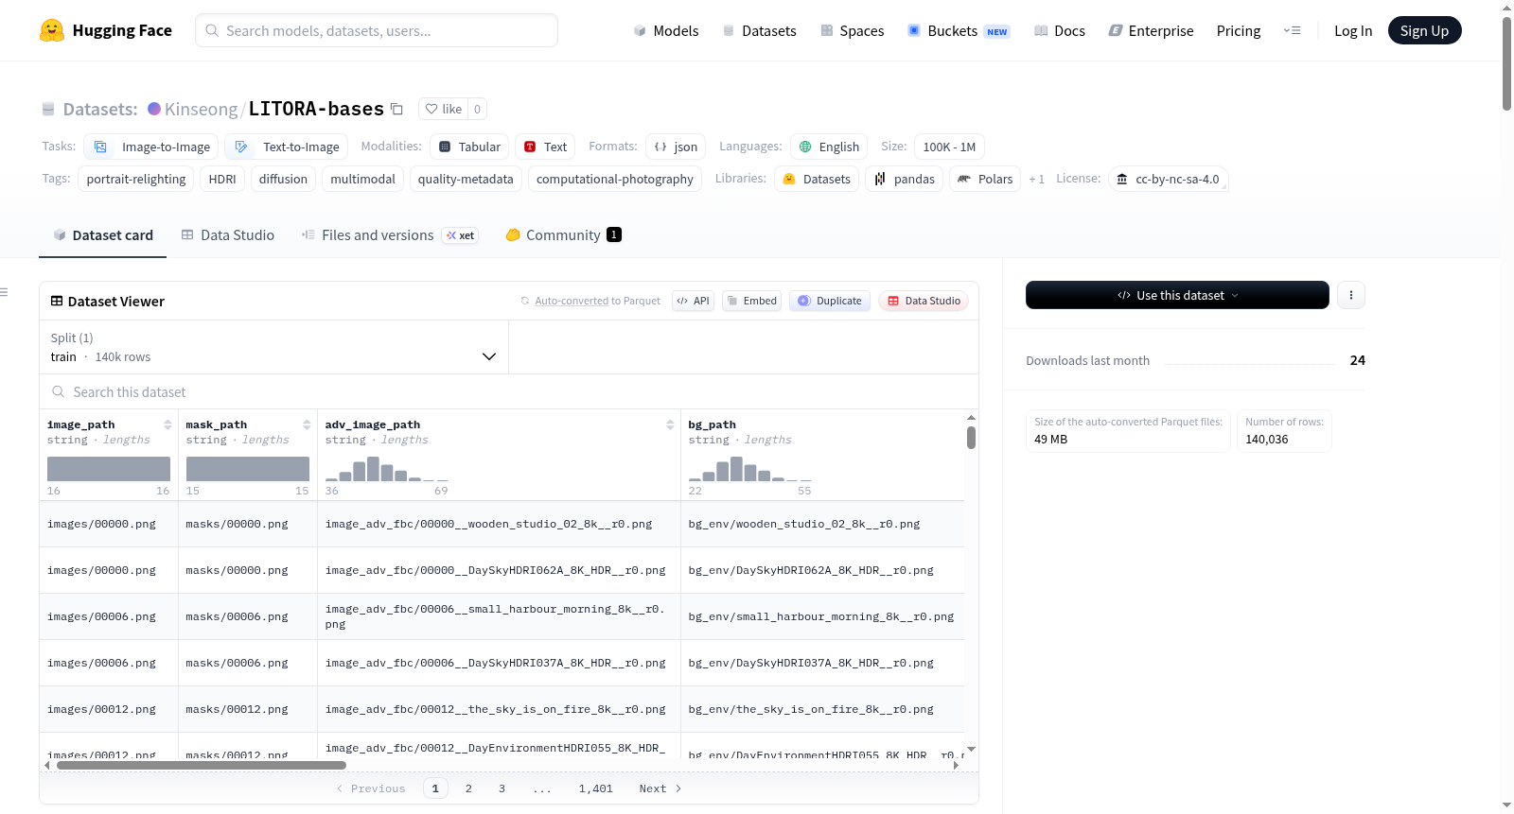Click the vertical scrollbar of the dataset table
The image size is (1514, 814).
971,438
